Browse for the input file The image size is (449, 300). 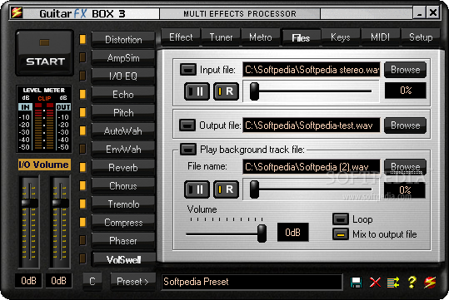coord(405,70)
